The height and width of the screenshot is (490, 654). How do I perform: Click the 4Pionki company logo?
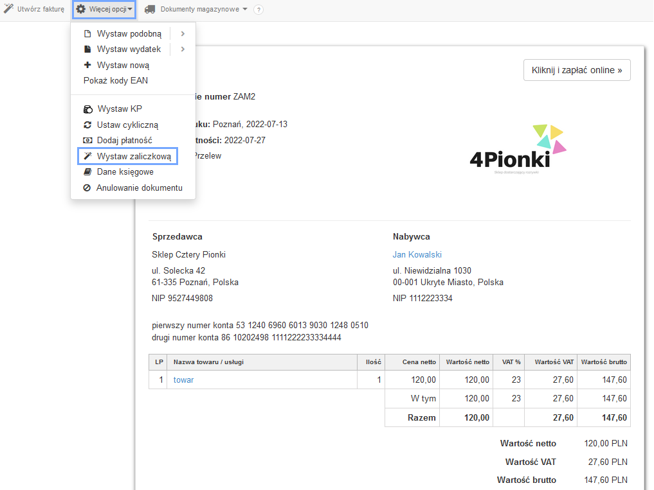(x=518, y=150)
